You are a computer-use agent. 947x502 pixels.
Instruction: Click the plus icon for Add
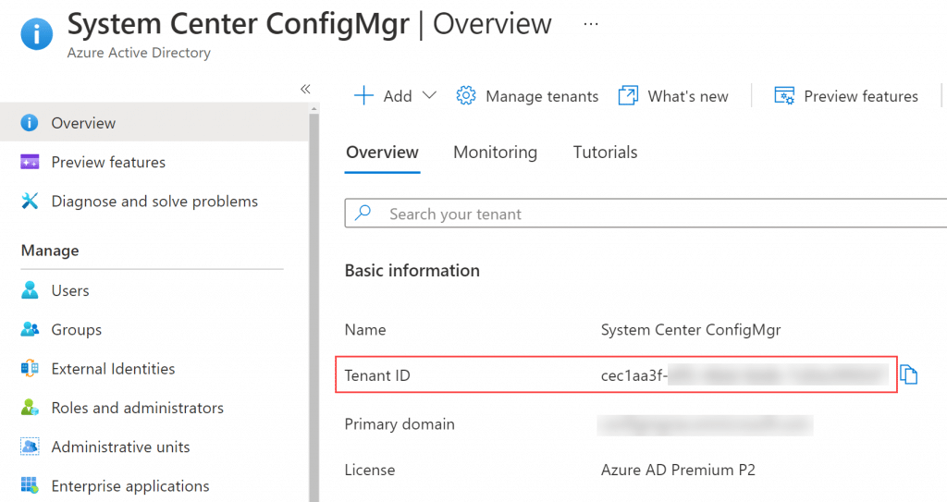(x=363, y=96)
